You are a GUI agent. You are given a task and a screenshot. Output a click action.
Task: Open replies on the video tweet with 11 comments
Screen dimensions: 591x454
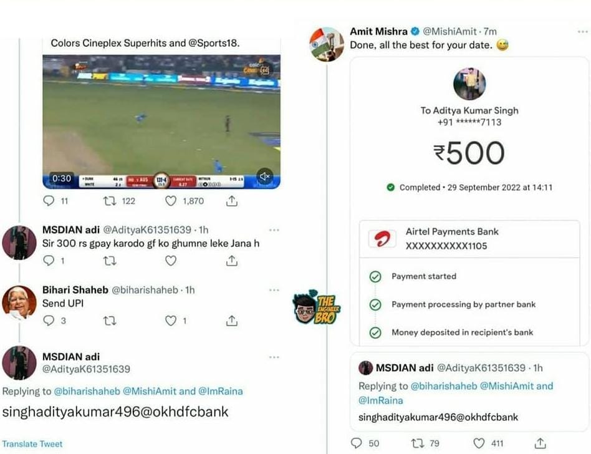[x=49, y=201]
